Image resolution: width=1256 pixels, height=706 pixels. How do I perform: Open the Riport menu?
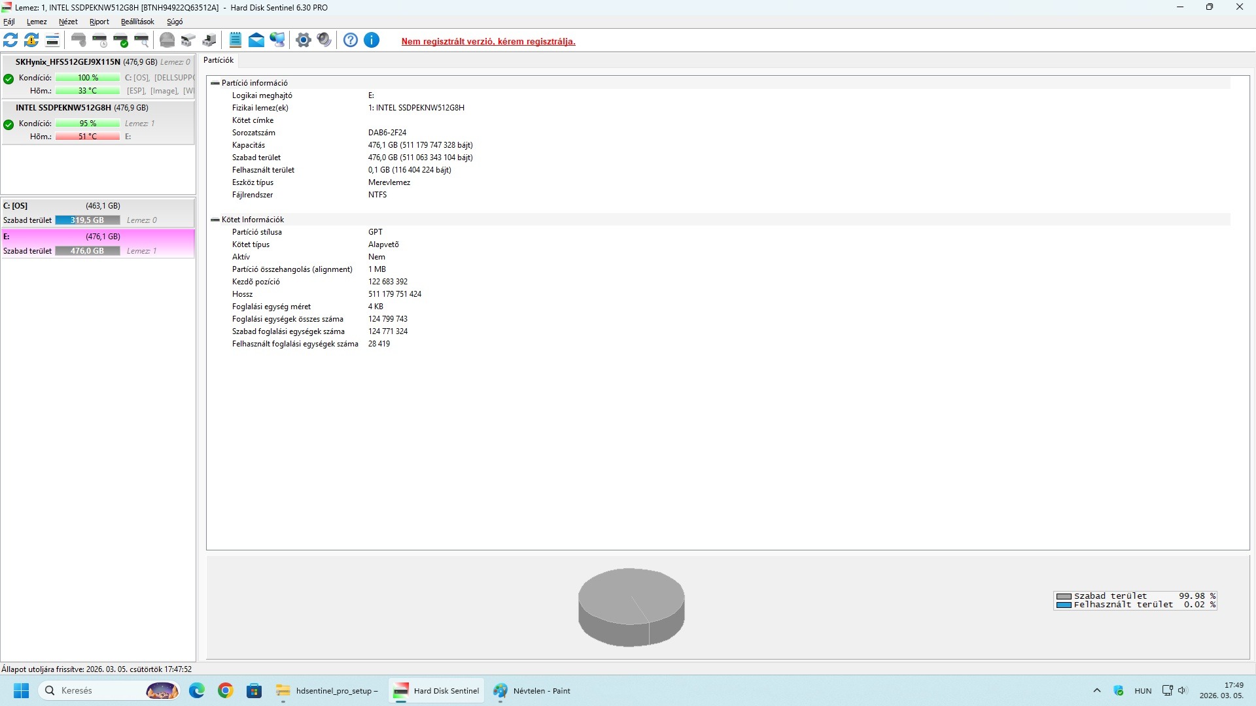tap(99, 22)
